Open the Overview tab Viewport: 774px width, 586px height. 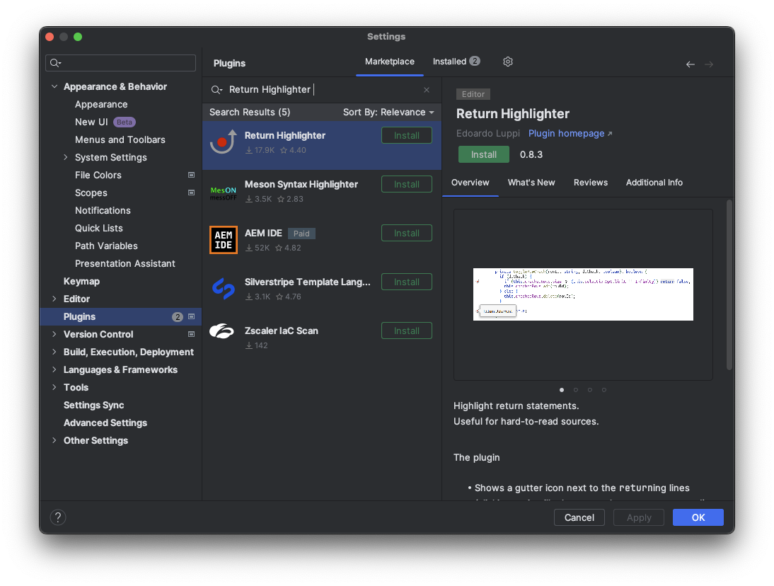point(470,183)
